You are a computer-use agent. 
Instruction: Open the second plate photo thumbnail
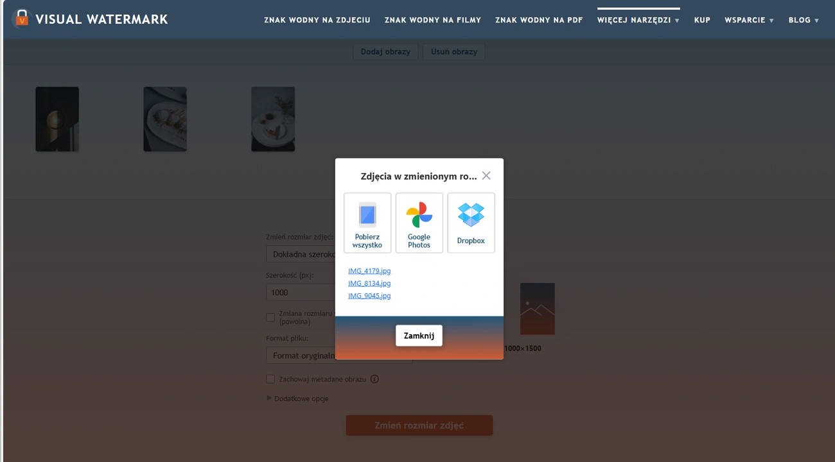(x=165, y=119)
